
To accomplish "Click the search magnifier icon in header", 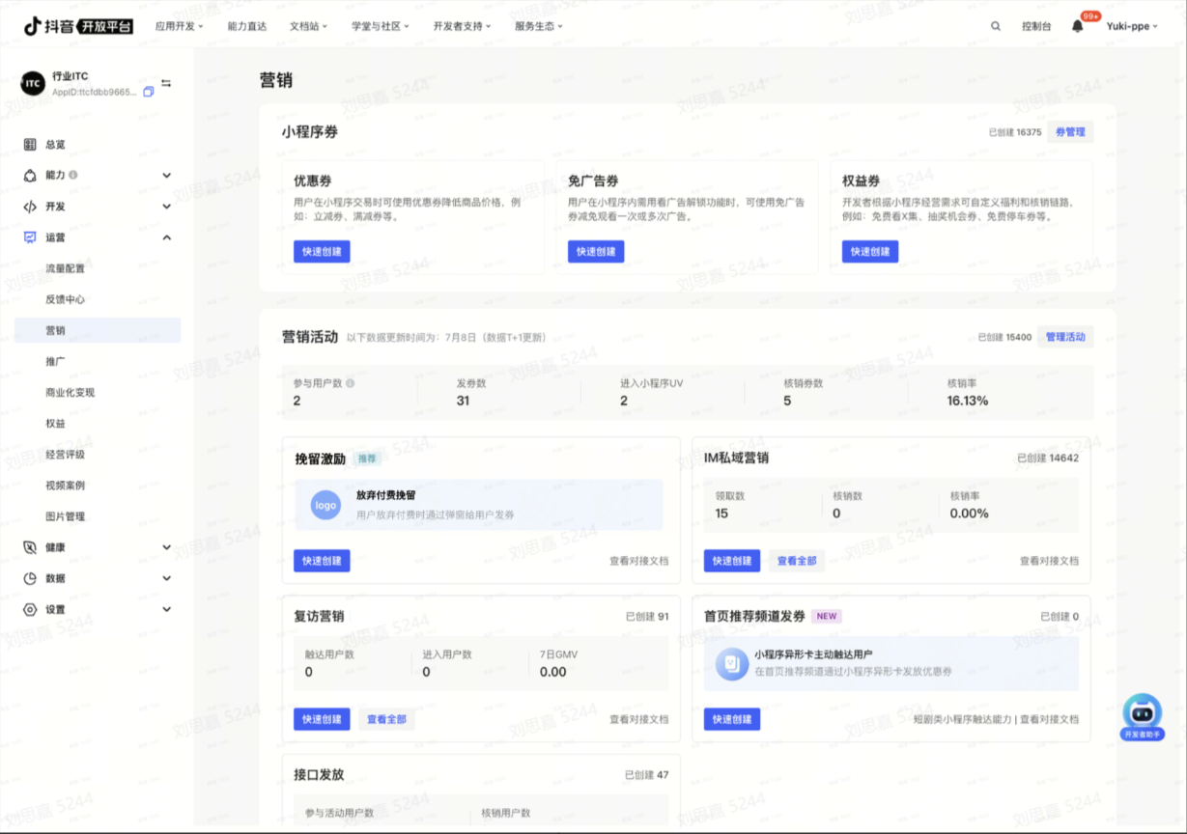I will point(996,26).
